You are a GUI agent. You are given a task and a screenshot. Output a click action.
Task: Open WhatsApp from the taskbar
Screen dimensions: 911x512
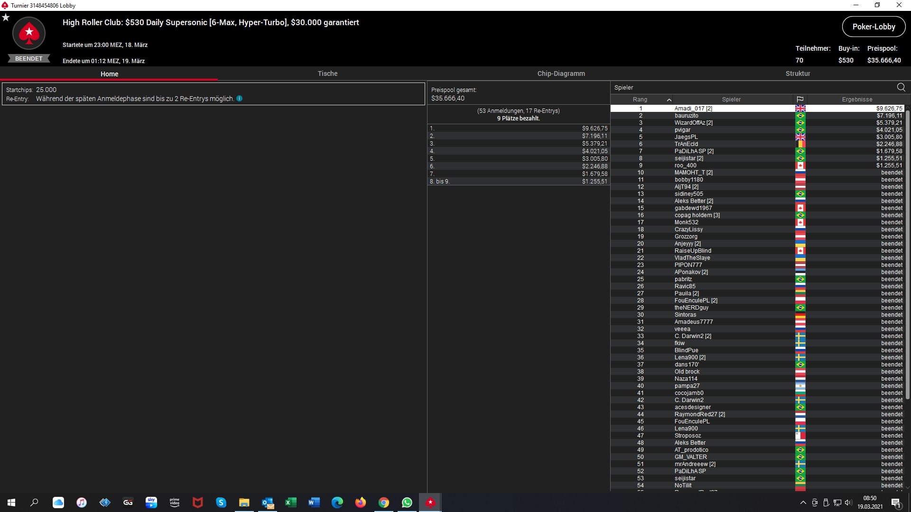tap(407, 503)
